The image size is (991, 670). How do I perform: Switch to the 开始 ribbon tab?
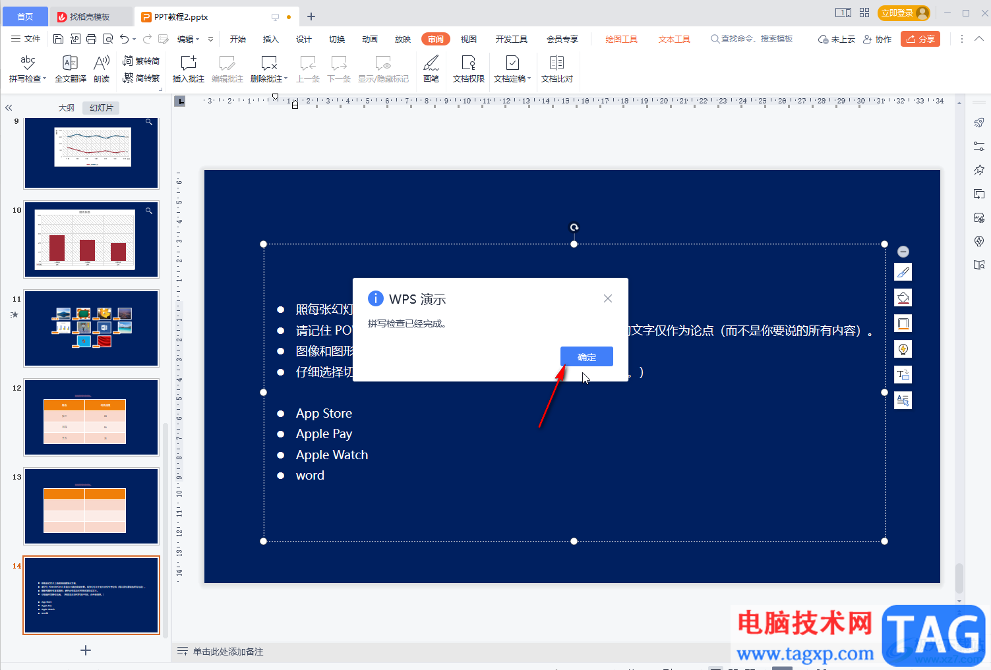click(x=238, y=40)
